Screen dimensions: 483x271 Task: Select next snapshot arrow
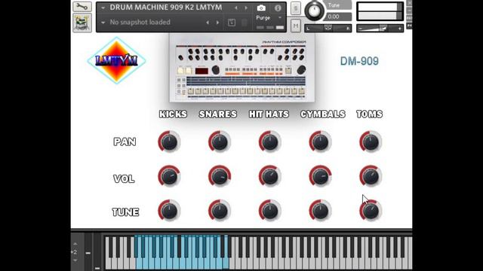[218, 23]
